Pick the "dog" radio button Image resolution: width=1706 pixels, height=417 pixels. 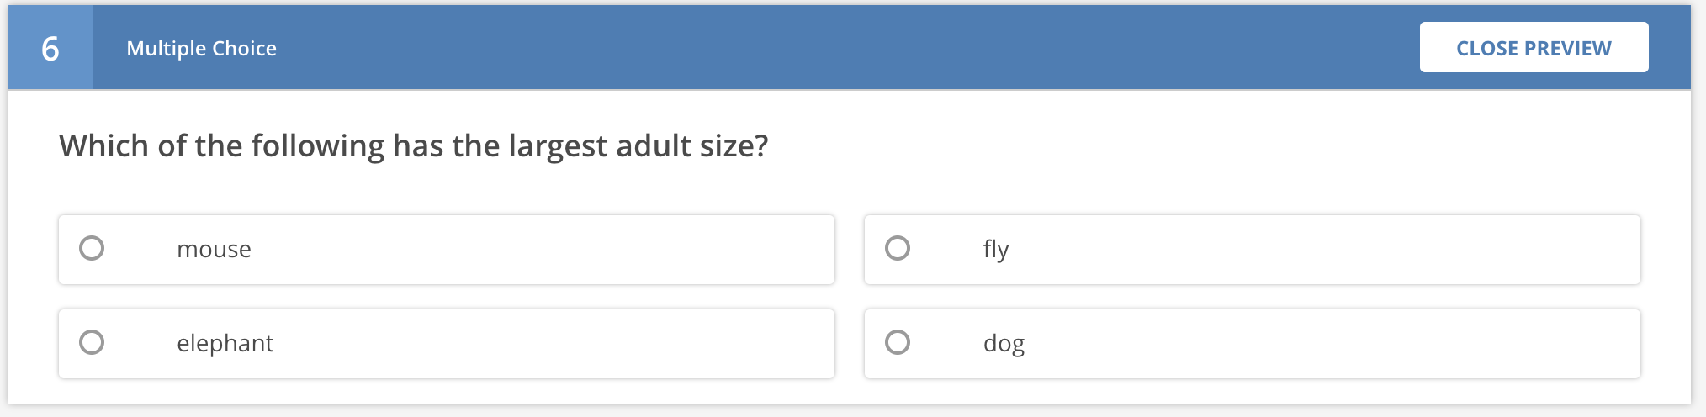(x=898, y=342)
